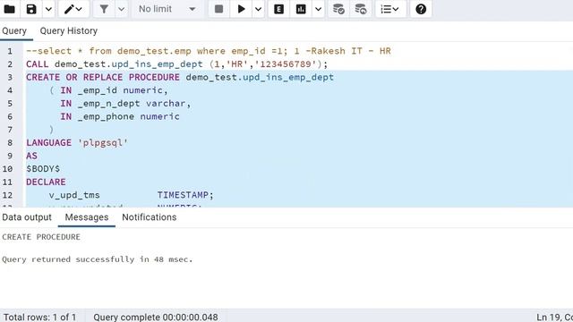Click the CREATE PROCEDURE message text
The height and width of the screenshot is (322, 573).
click(x=41, y=237)
